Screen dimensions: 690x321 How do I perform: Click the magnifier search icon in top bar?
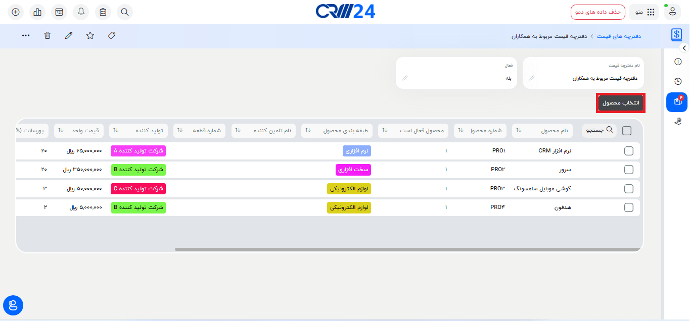[x=125, y=12]
